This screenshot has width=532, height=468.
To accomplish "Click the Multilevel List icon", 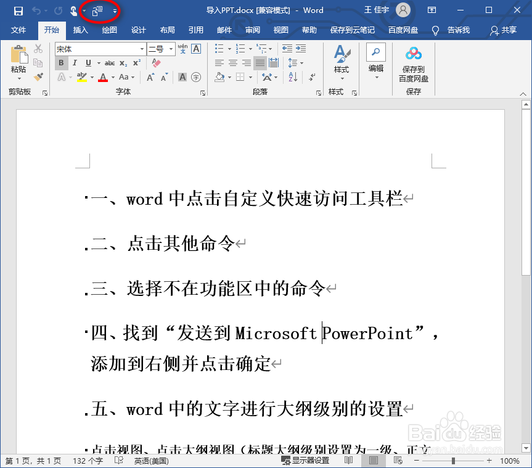I will click(261, 49).
